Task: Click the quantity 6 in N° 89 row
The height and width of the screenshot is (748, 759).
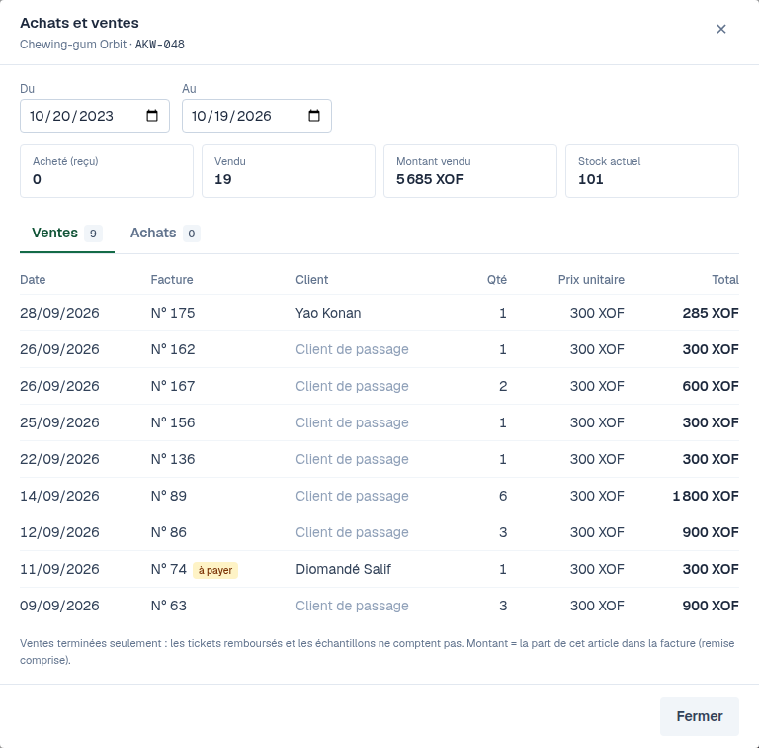Action: click(x=503, y=496)
